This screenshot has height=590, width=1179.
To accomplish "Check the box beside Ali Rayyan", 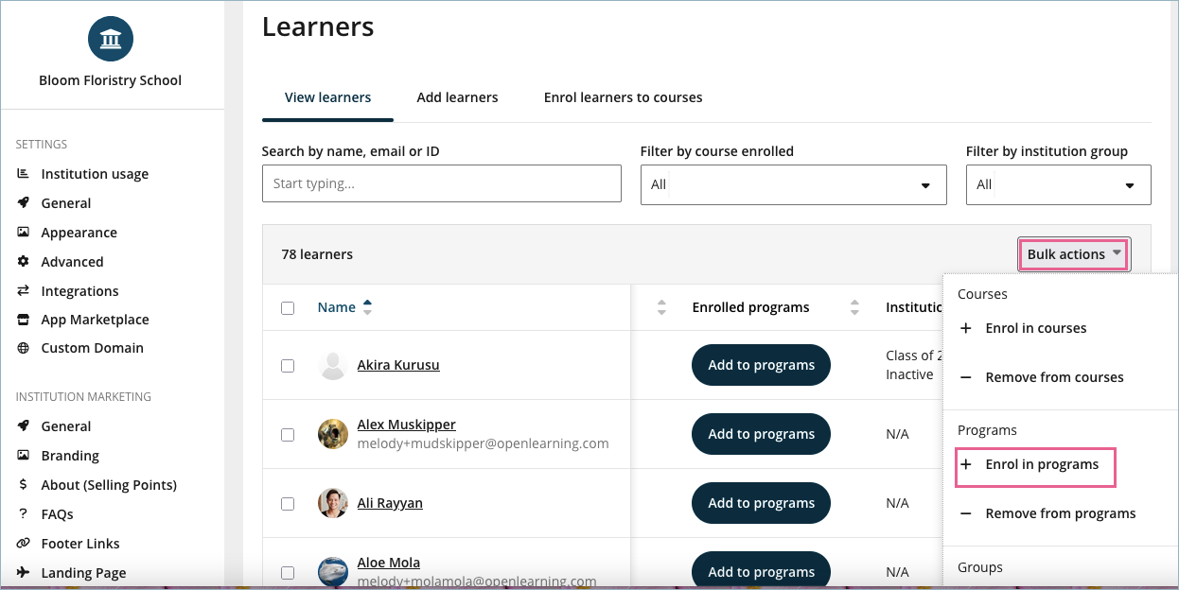I will point(288,504).
